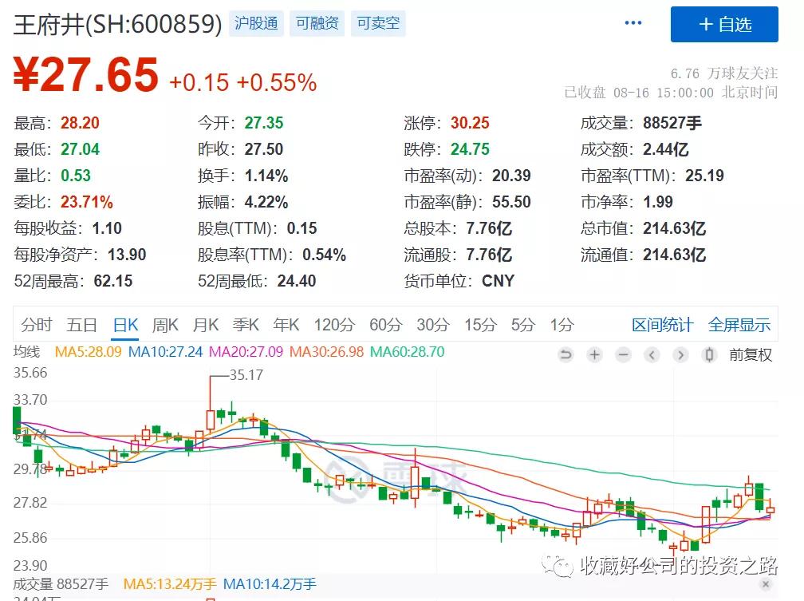The width and height of the screenshot is (804, 601).
Task: Click the stock title 王府井(SH:600859)
Action: click(117, 25)
